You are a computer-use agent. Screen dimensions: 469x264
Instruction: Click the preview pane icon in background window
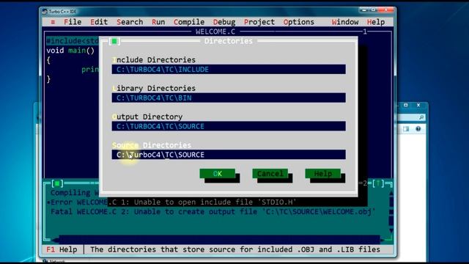pos(405,129)
